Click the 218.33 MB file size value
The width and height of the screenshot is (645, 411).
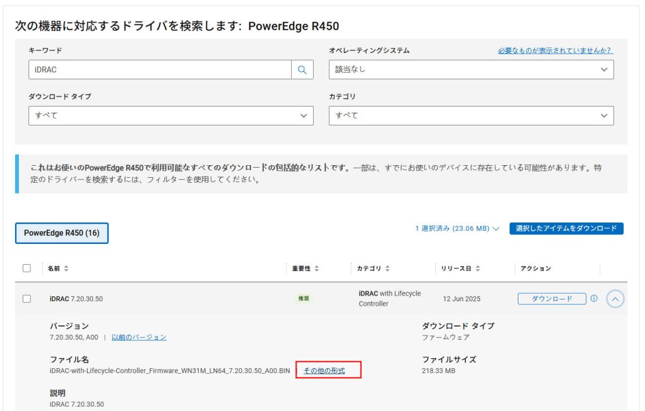click(438, 371)
